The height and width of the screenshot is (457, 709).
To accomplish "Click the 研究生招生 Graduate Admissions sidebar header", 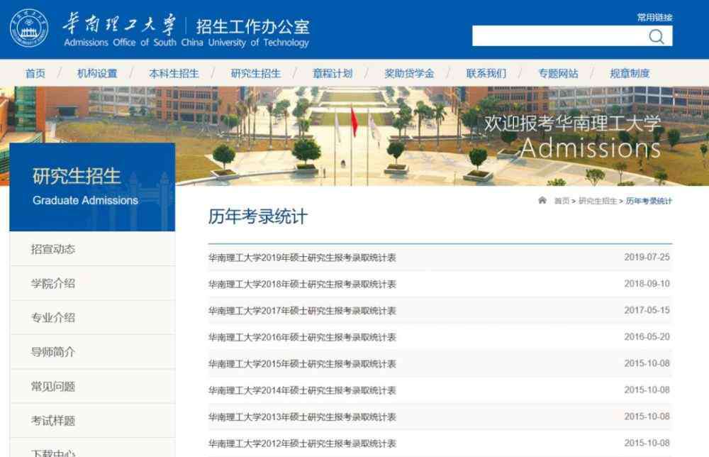I will 92,187.
